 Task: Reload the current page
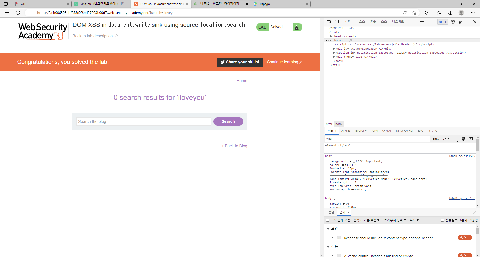tap(18, 13)
